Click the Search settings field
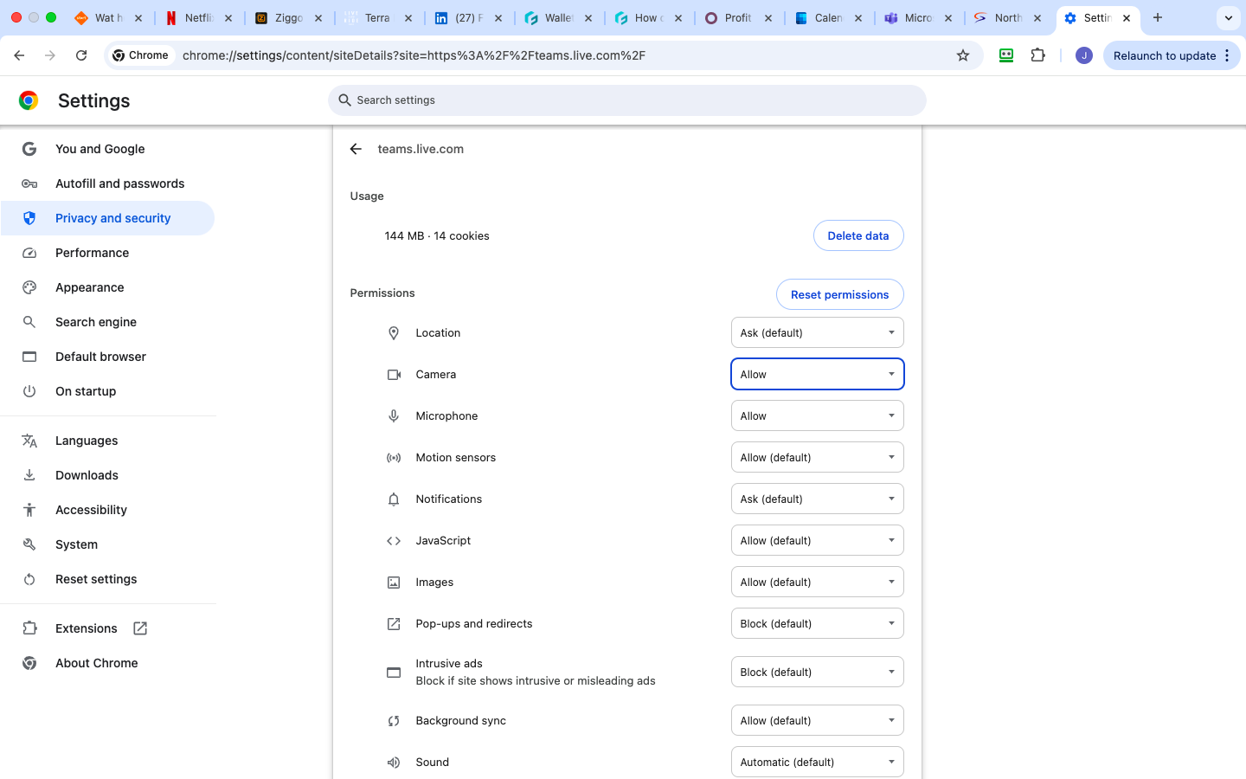The width and height of the screenshot is (1246, 779). [x=626, y=100]
